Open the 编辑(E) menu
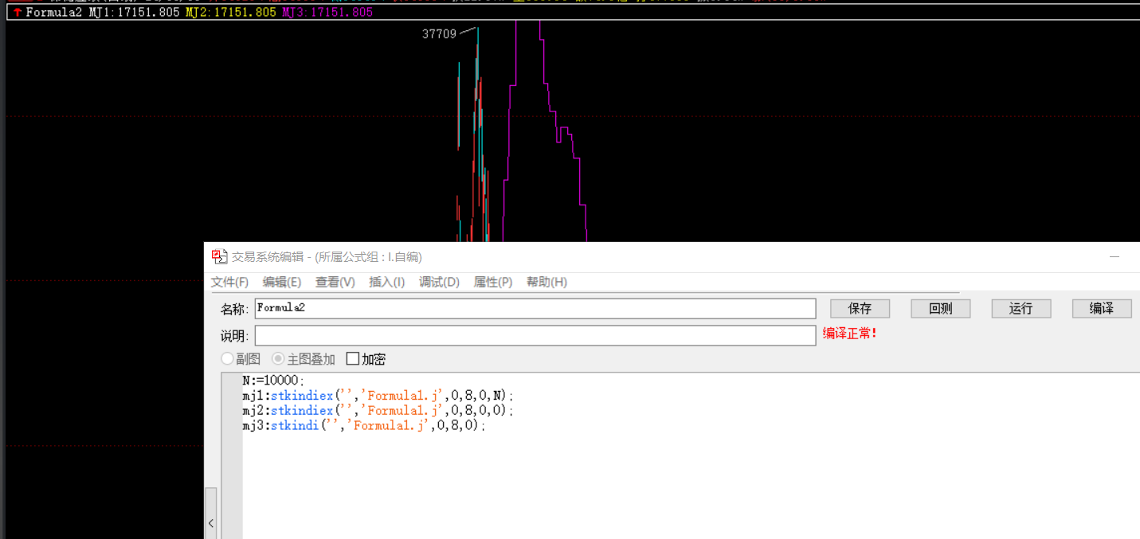Image resolution: width=1140 pixels, height=539 pixels. tap(282, 282)
